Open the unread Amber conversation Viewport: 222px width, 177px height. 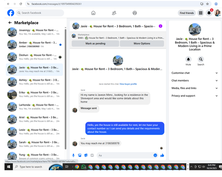click(34, 44)
